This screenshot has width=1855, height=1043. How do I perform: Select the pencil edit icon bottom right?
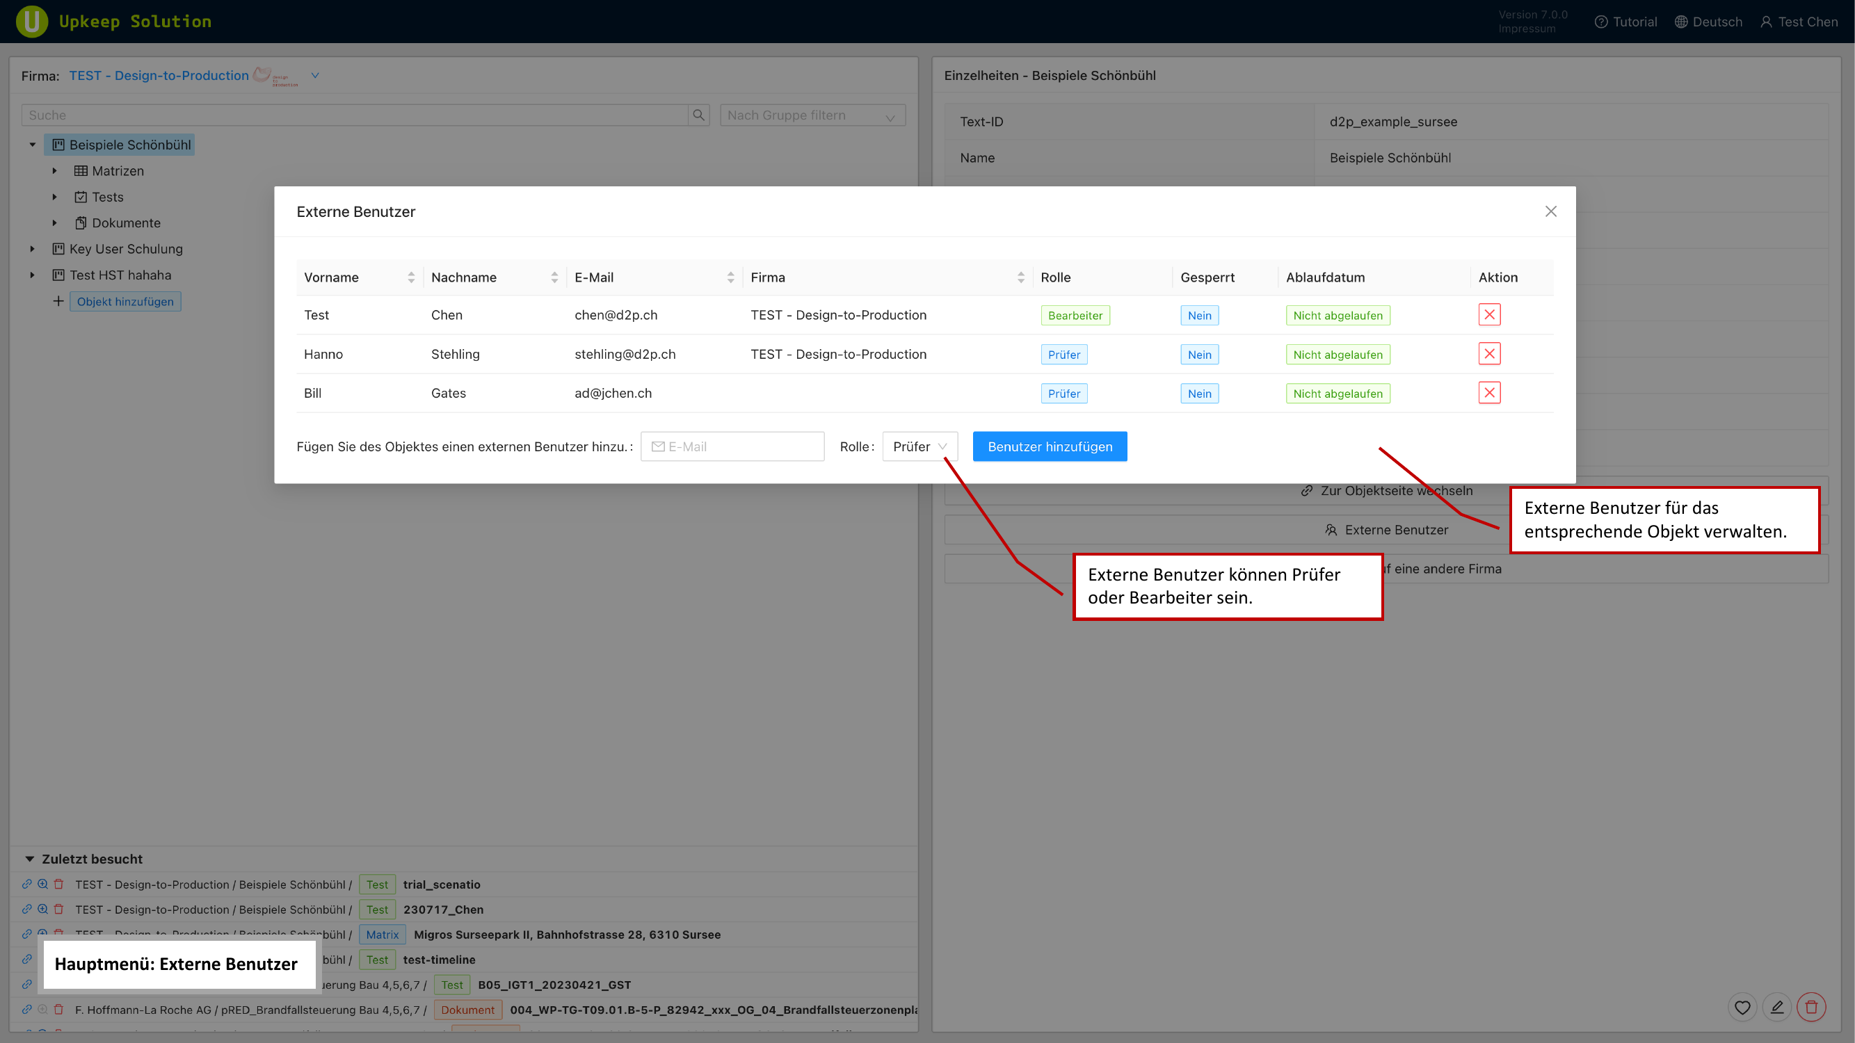point(1777,1007)
